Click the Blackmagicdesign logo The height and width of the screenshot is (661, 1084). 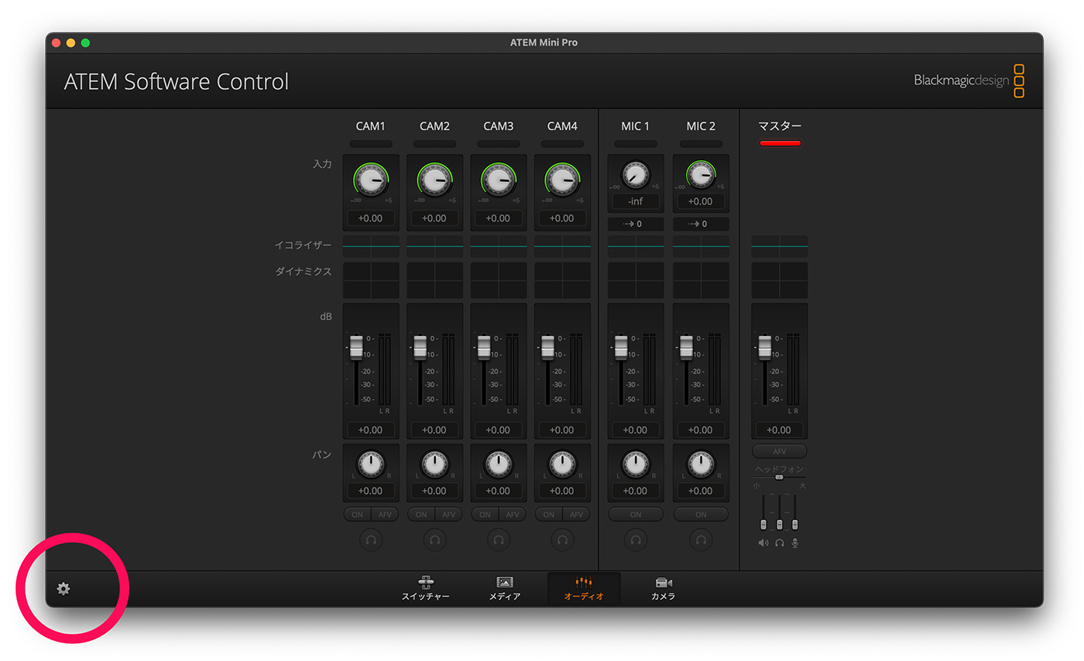(969, 80)
